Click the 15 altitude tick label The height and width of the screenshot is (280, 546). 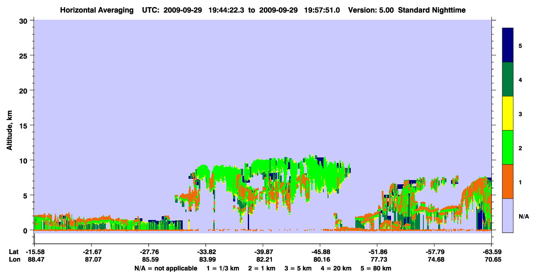click(x=24, y=126)
